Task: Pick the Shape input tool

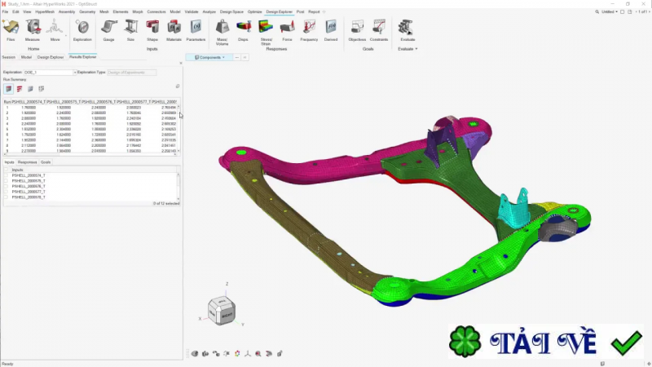Action: [x=152, y=30]
